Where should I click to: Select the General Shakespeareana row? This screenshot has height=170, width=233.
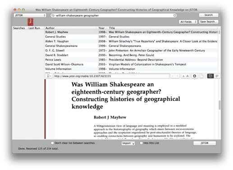point(131,46)
